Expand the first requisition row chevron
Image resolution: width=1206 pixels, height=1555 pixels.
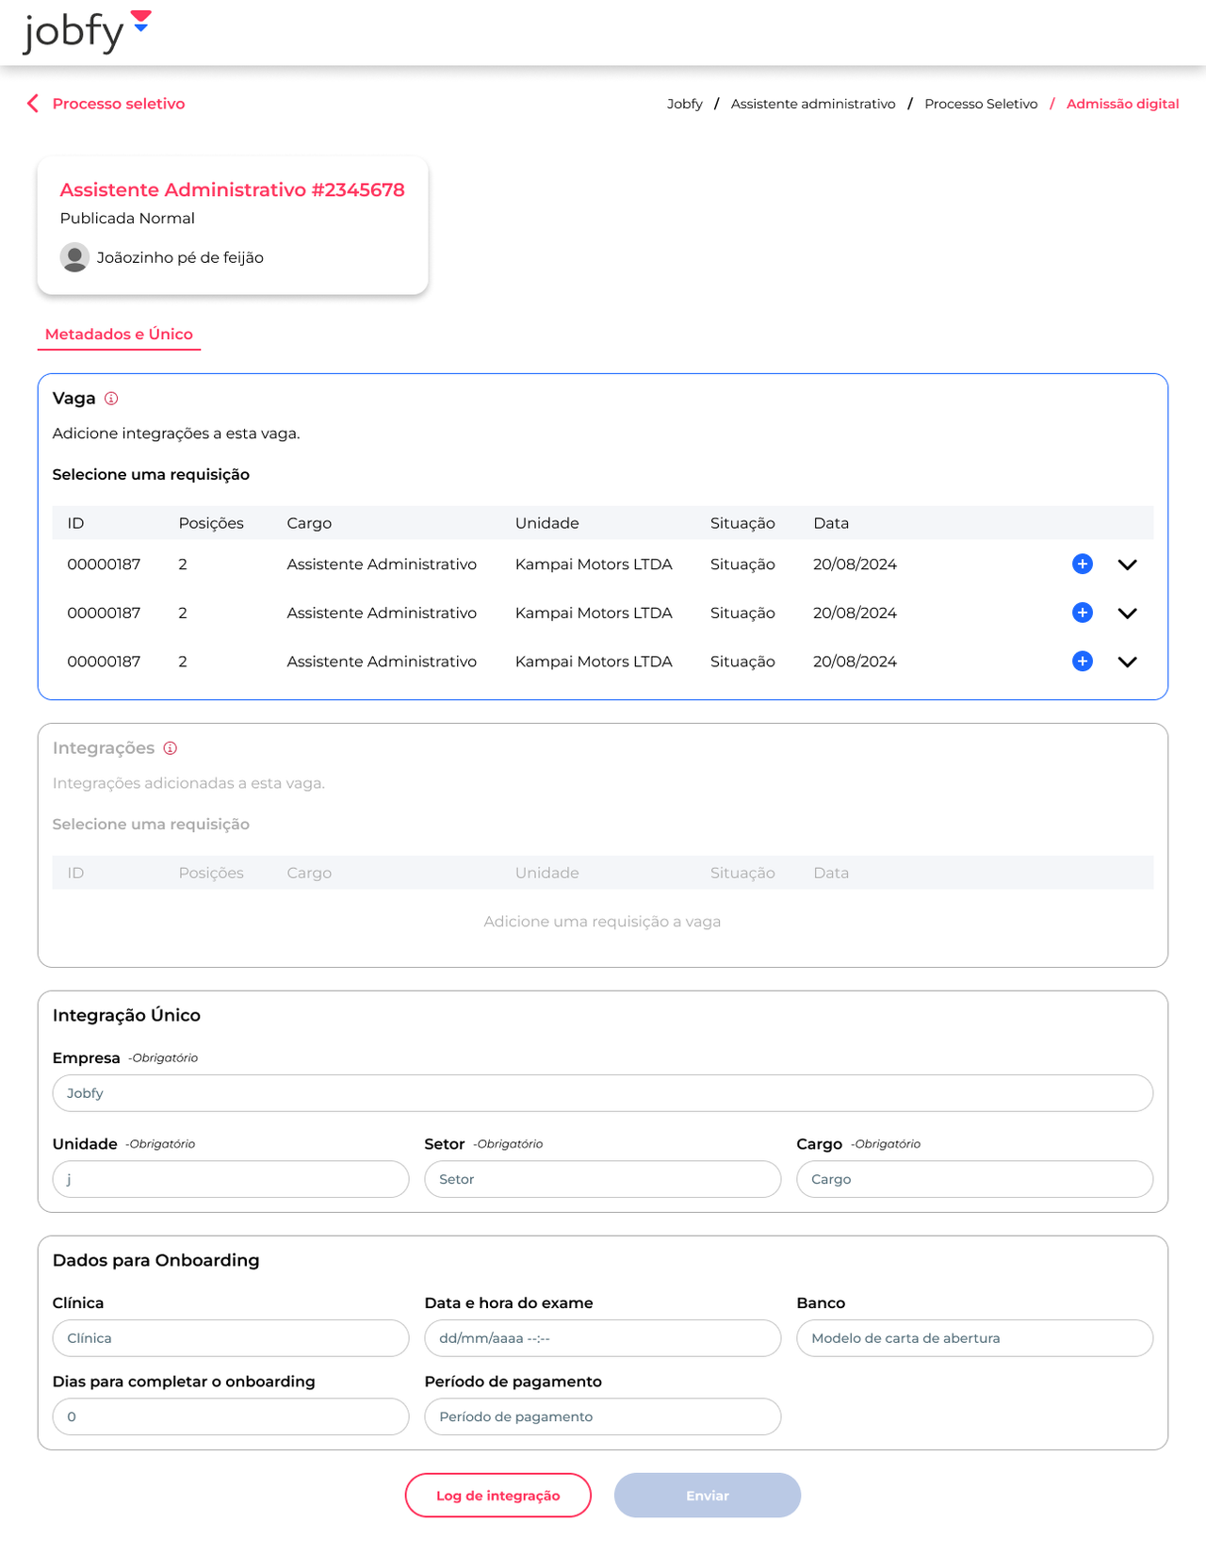coord(1127,565)
